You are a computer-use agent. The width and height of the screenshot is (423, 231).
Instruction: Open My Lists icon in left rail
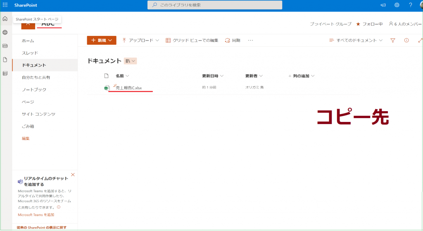click(5, 74)
